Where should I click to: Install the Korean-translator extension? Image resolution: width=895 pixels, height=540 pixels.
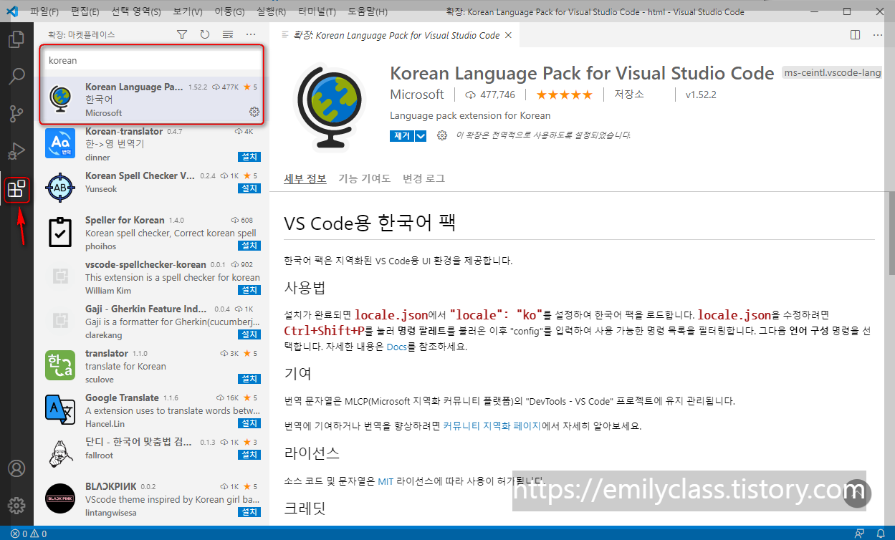tap(249, 157)
